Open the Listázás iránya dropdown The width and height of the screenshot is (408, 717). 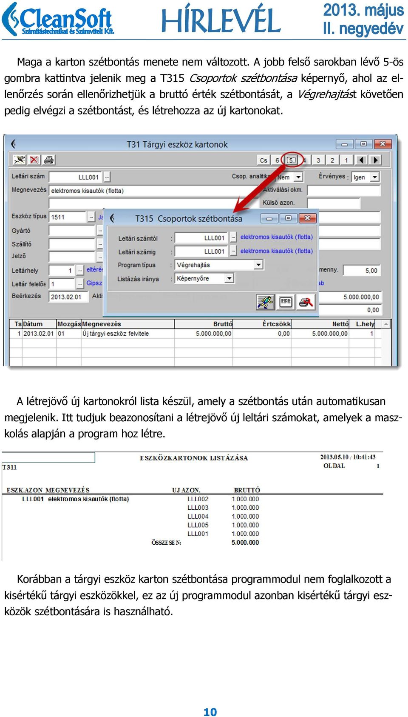pos(229,278)
